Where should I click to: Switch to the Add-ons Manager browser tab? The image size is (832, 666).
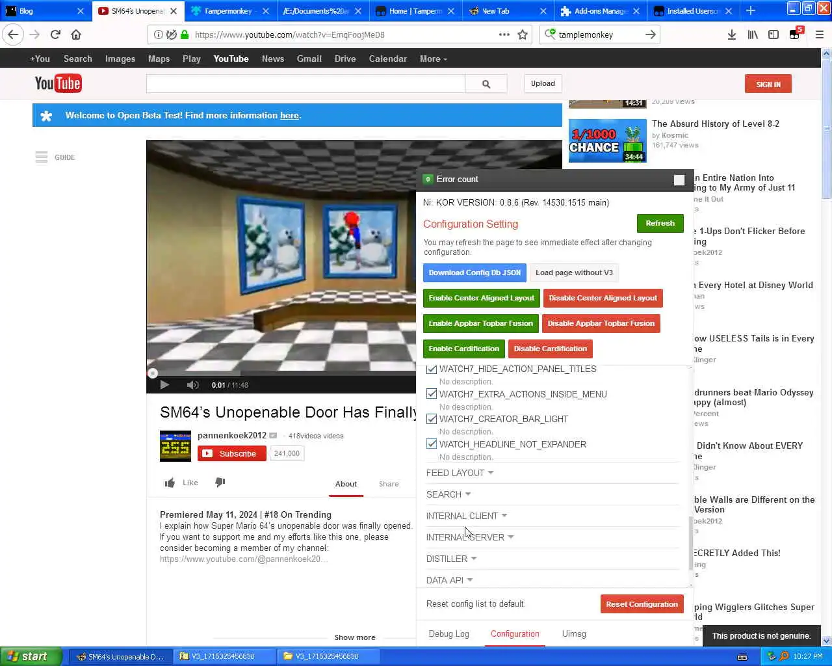pyautogui.click(x=600, y=10)
